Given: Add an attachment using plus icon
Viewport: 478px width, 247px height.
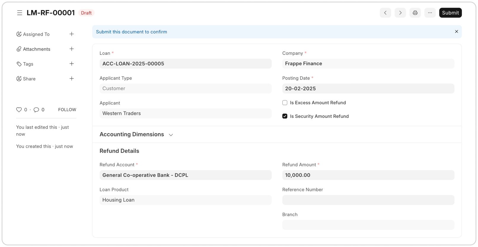Looking at the screenshot, I should tap(71, 49).
